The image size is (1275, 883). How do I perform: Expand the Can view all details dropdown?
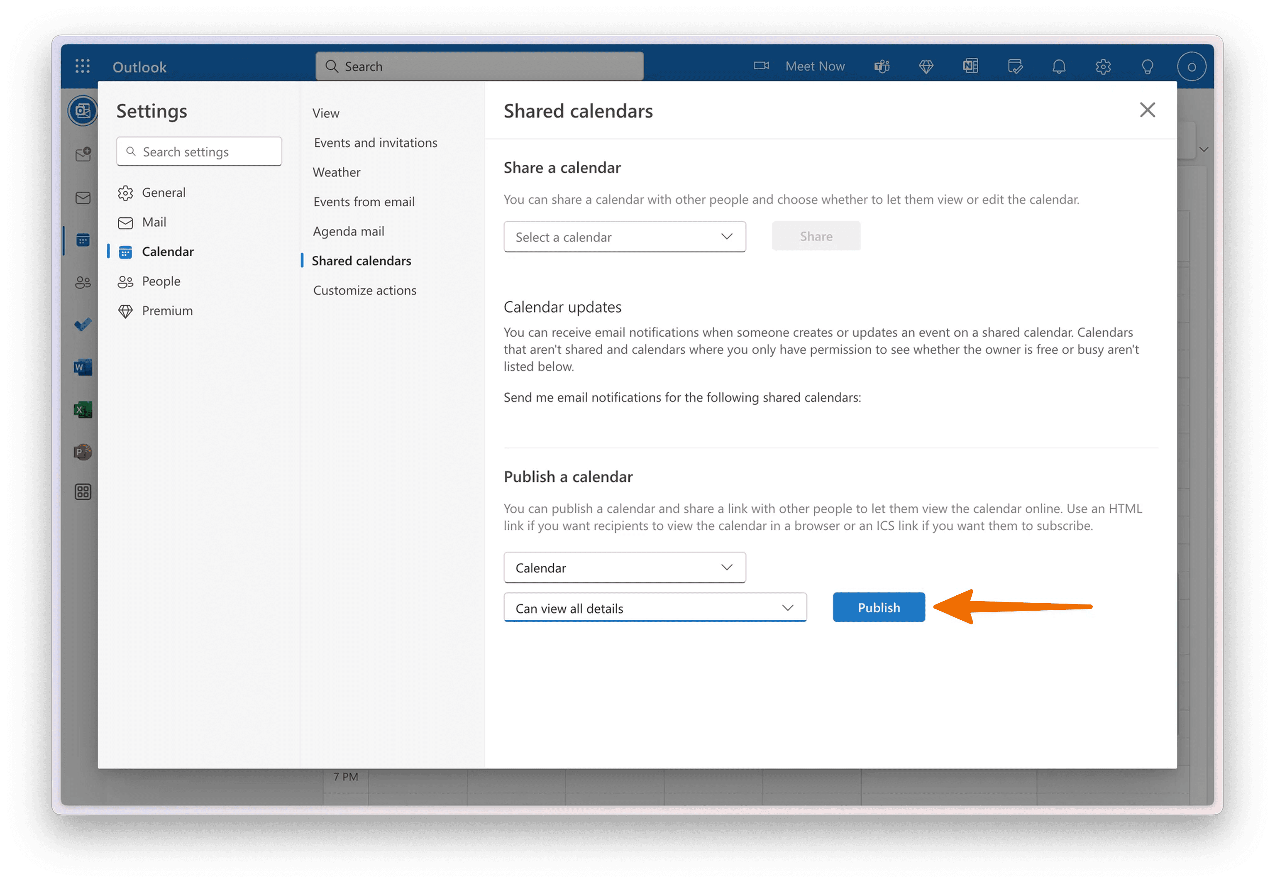[655, 608]
